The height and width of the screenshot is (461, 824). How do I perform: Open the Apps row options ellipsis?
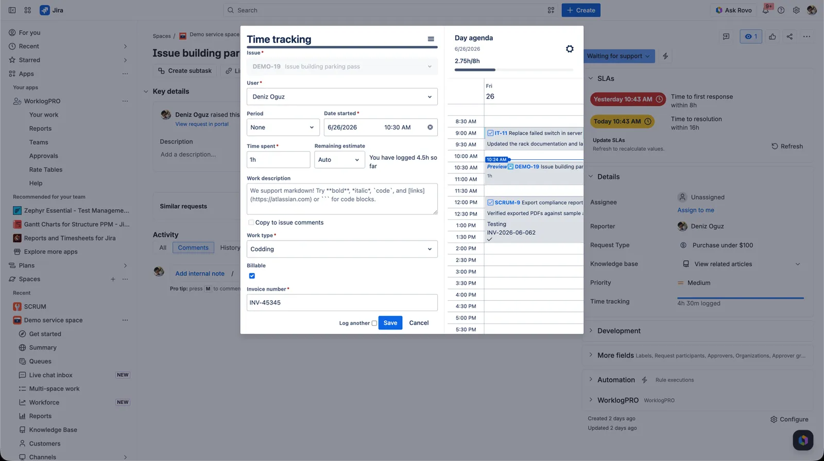(125, 74)
